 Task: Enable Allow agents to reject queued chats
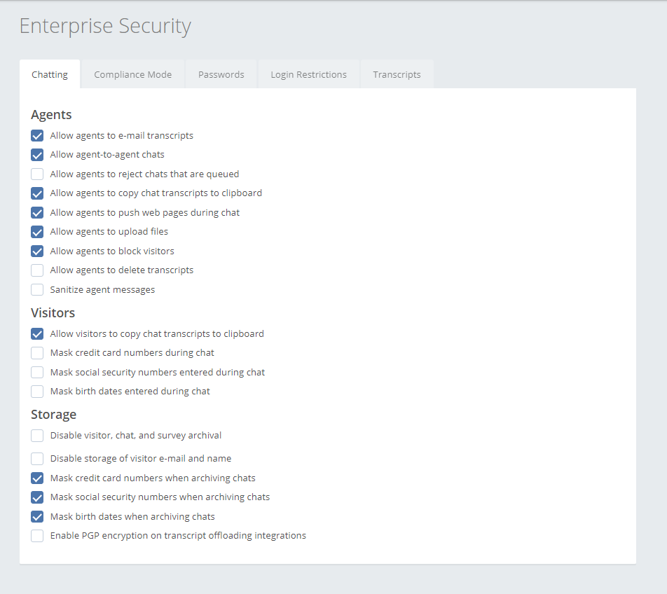point(37,174)
